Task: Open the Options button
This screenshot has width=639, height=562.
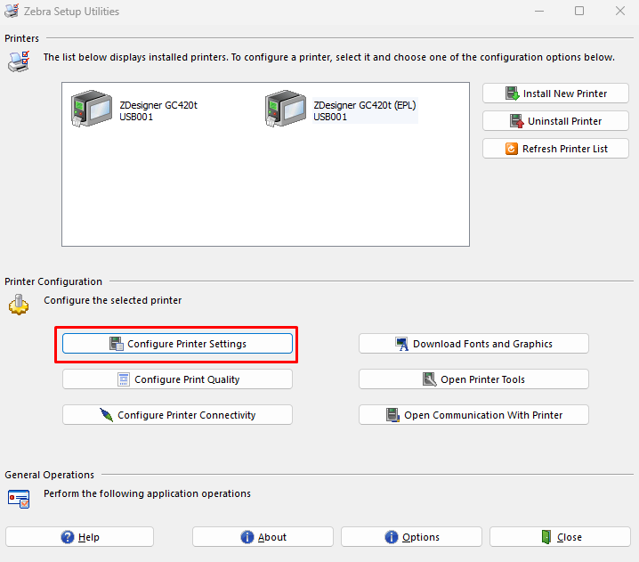Action: (411, 537)
